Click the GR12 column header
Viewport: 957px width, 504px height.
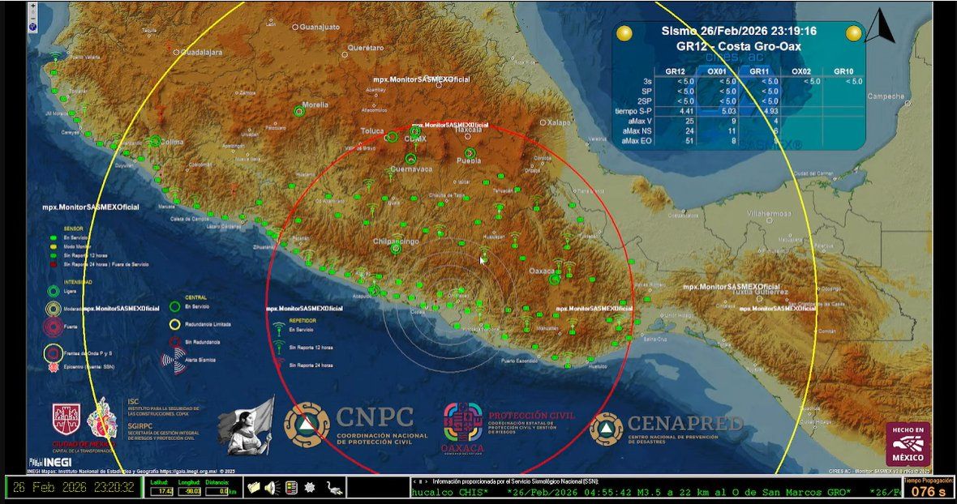click(675, 71)
